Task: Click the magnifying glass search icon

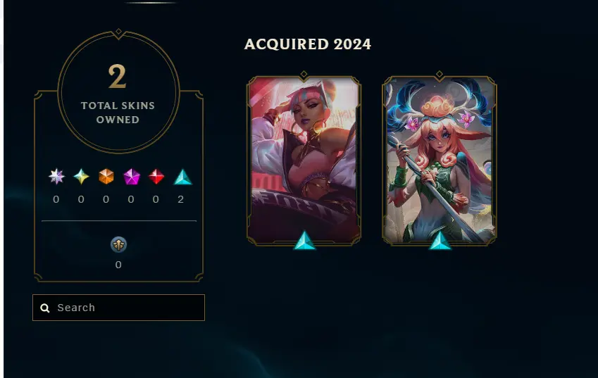Action: click(45, 308)
